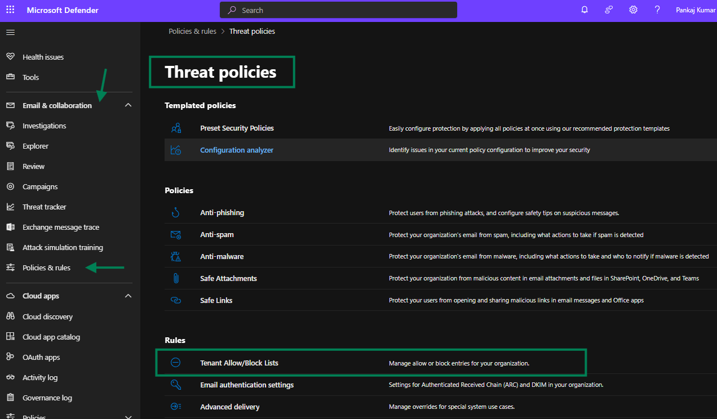This screenshot has width=717, height=419.
Task: Click the Policies & rules sliders icon
Action: pyautogui.click(x=10, y=268)
